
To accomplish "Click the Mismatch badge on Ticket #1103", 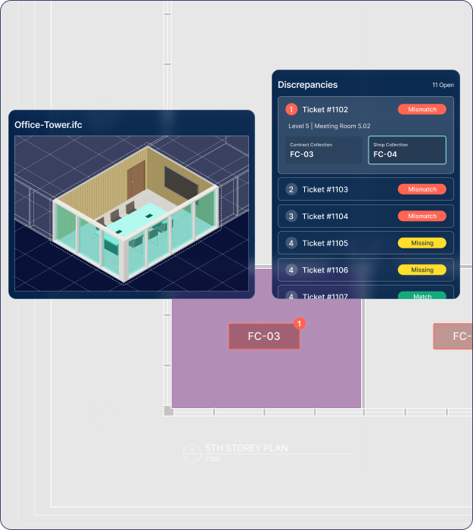I will click(422, 189).
